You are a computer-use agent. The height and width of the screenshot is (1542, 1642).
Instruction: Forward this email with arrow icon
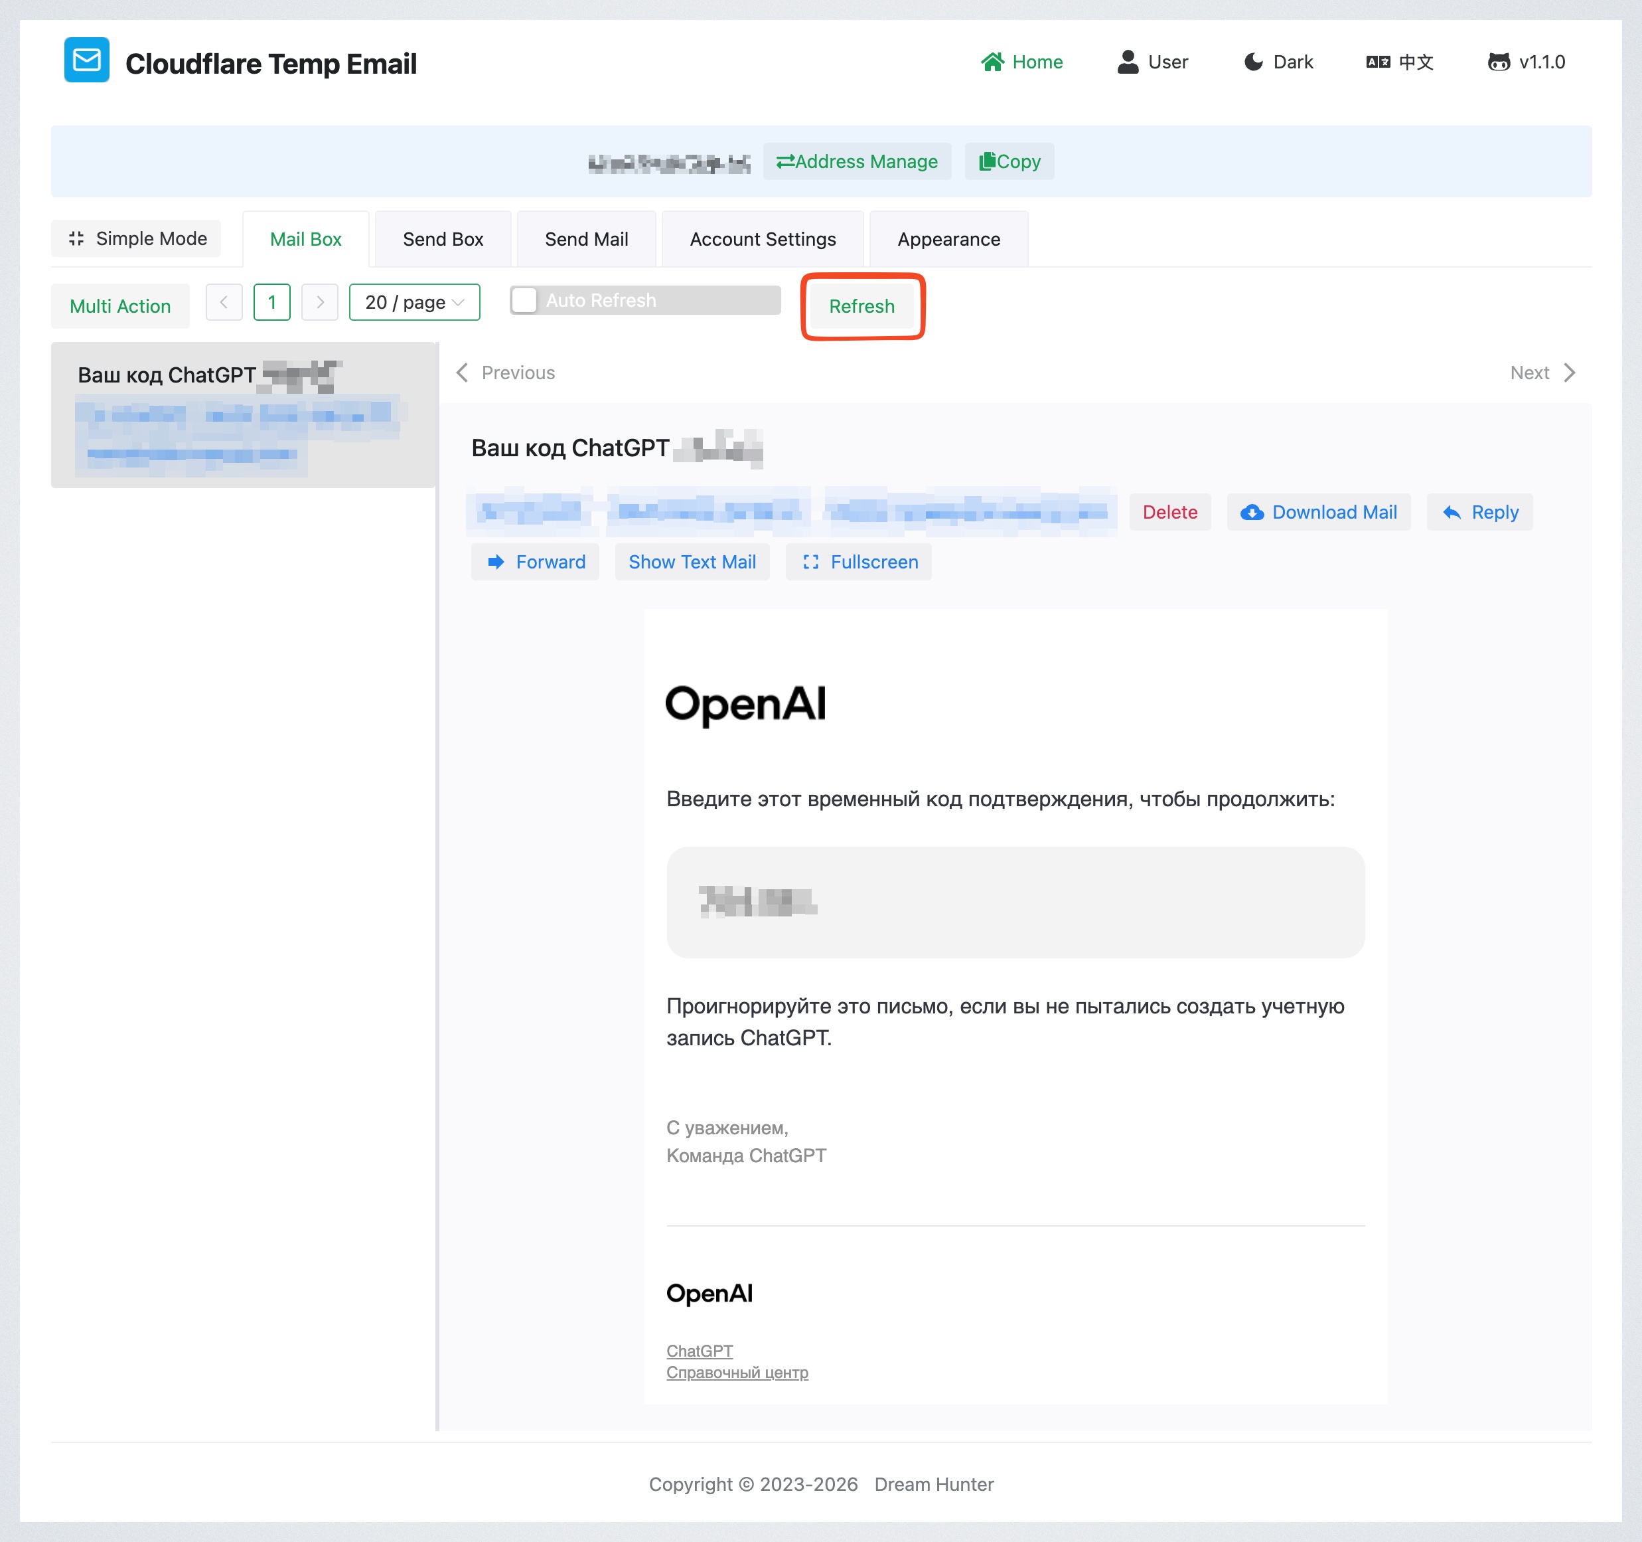535,562
